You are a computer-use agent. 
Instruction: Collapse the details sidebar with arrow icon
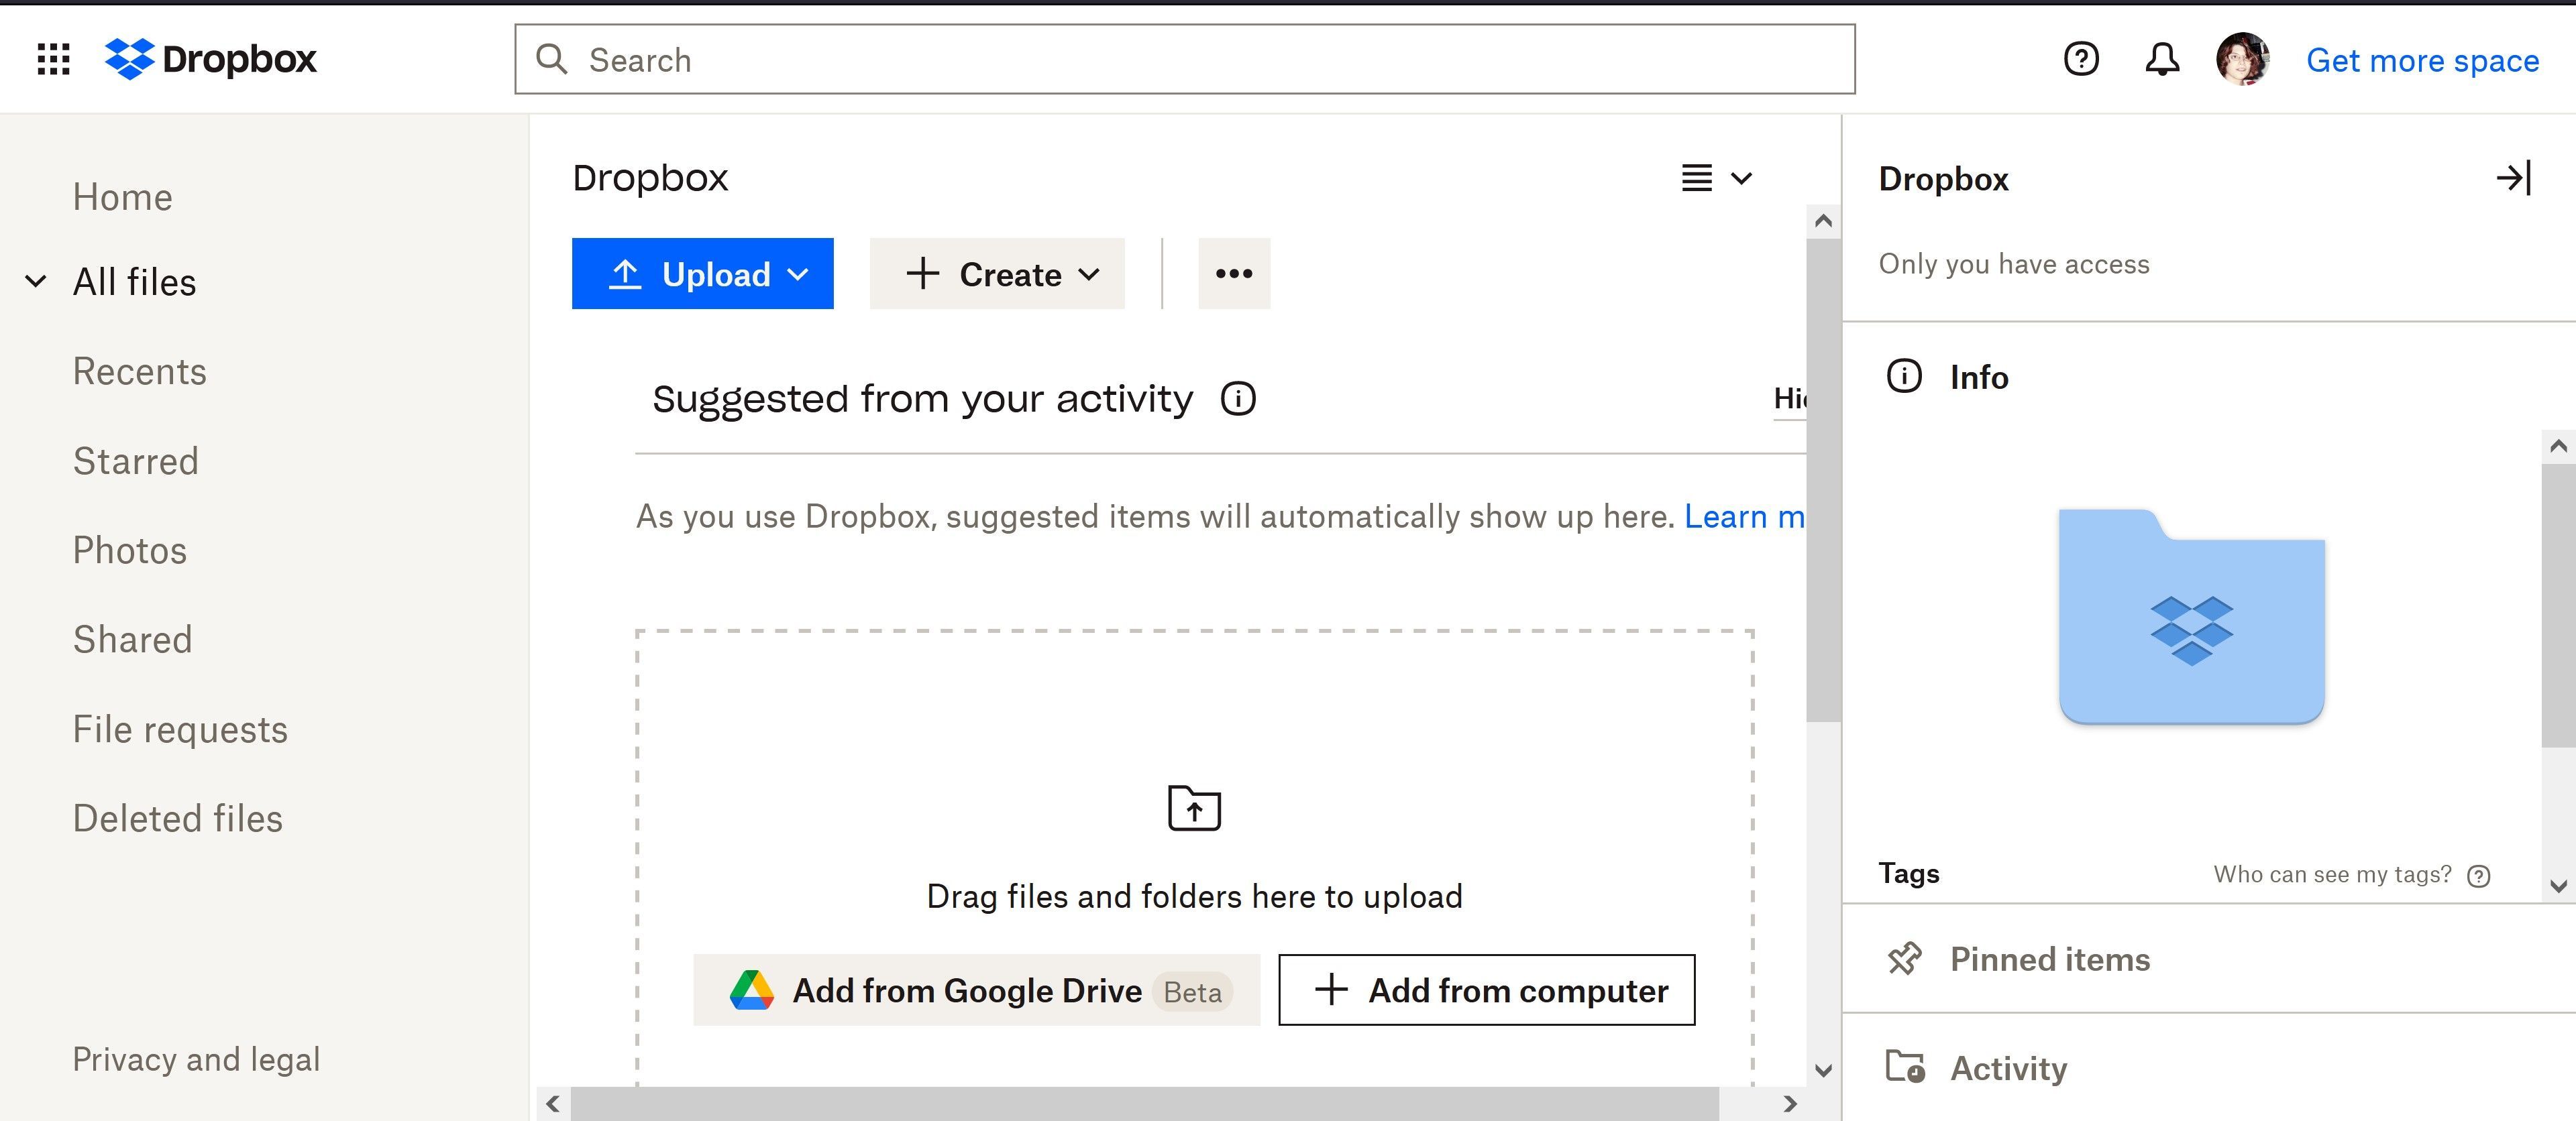2513,178
